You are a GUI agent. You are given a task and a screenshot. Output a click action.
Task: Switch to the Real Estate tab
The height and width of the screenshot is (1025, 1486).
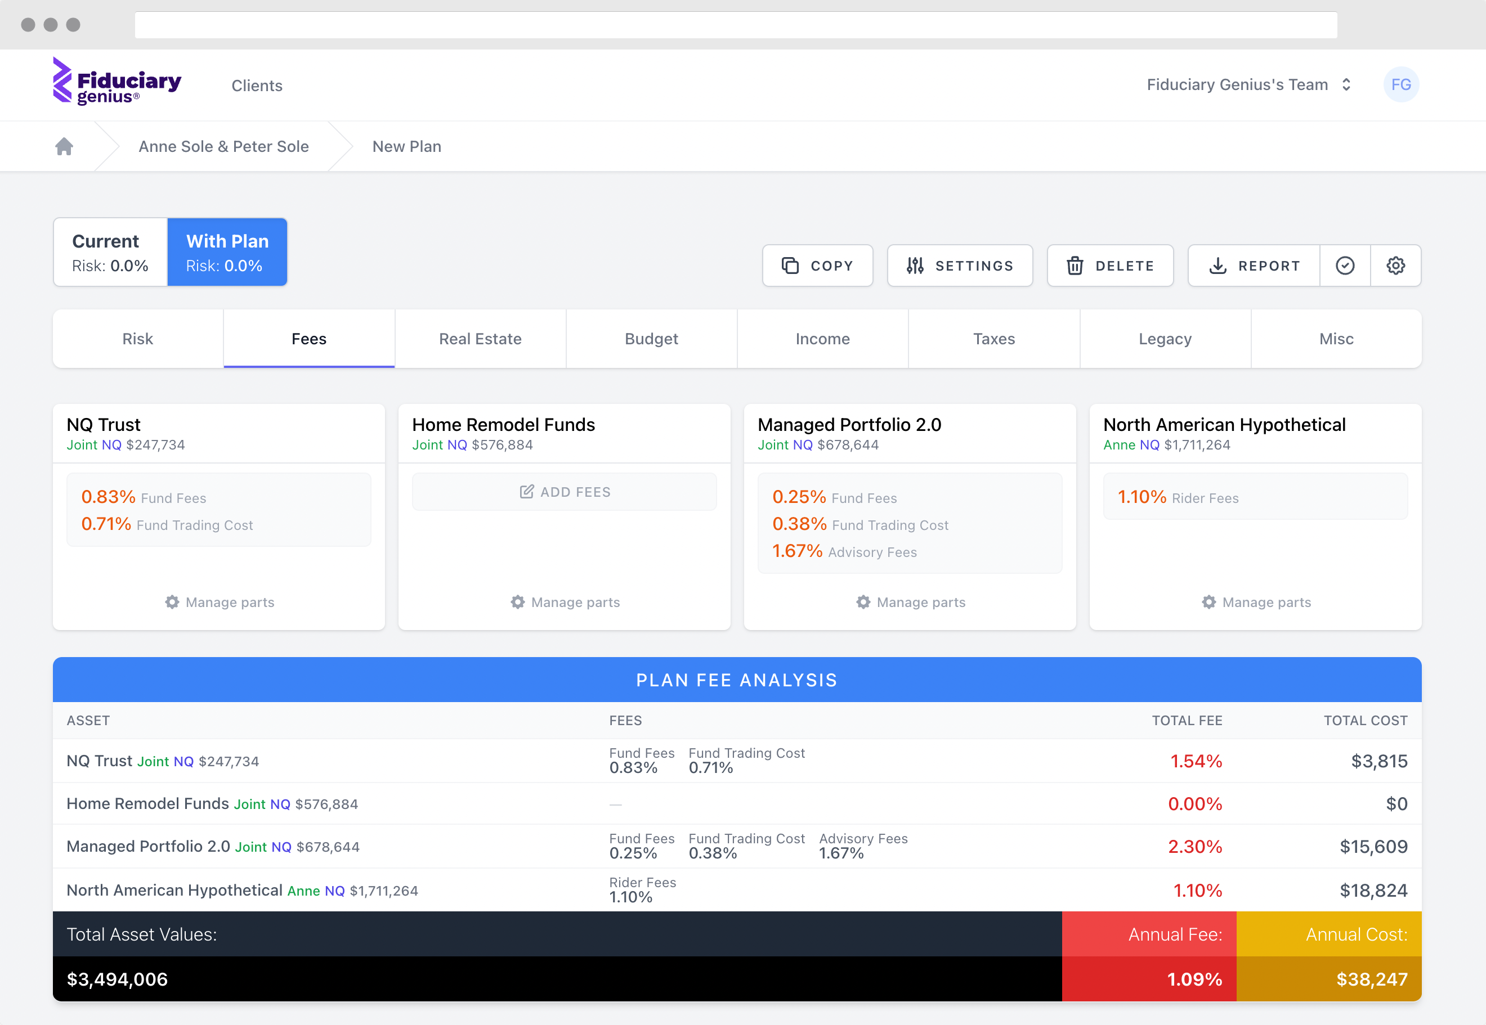480,339
